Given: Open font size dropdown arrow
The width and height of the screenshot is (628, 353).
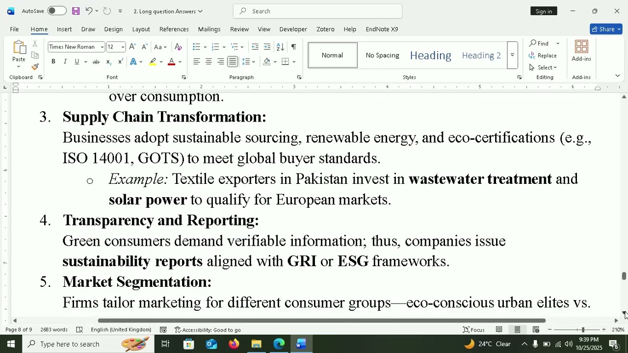Looking at the screenshot, I should tap(123, 47).
